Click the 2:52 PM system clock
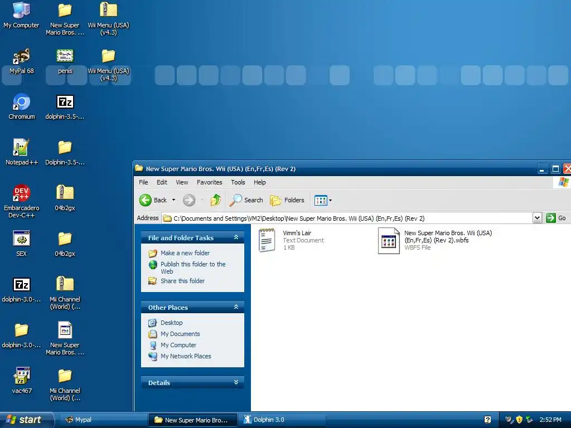Image resolution: width=571 pixels, height=428 pixels. coord(550,420)
